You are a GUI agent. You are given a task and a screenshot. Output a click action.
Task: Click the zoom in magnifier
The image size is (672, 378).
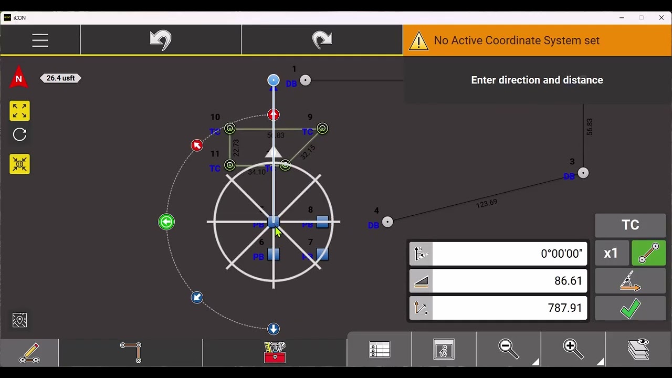pyautogui.click(x=573, y=349)
